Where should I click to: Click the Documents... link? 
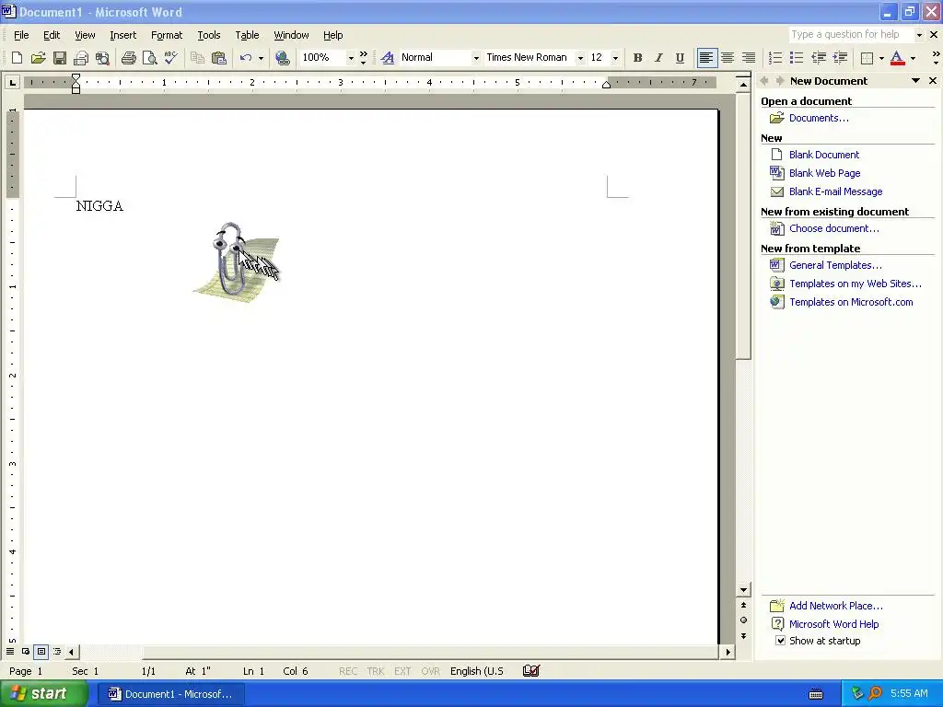[x=819, y=118]
